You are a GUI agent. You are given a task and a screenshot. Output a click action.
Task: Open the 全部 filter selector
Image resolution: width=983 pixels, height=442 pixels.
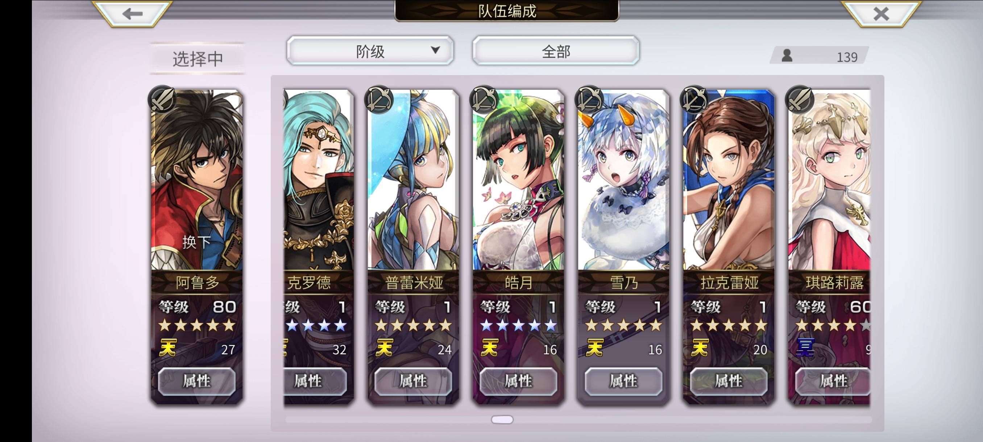556,51
